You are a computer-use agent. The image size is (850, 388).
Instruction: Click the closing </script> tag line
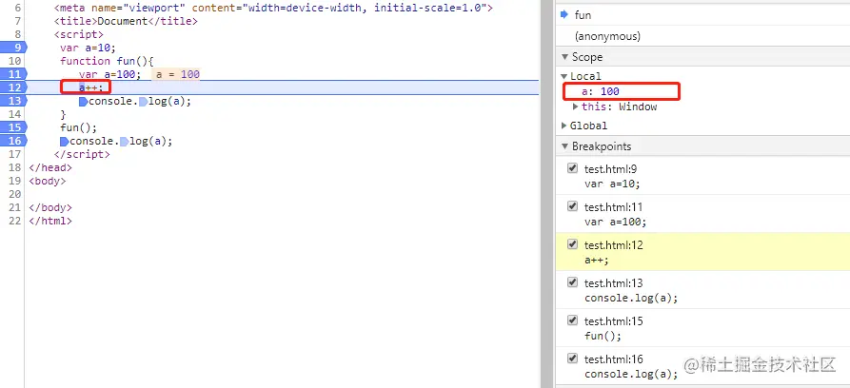(82, 154)
